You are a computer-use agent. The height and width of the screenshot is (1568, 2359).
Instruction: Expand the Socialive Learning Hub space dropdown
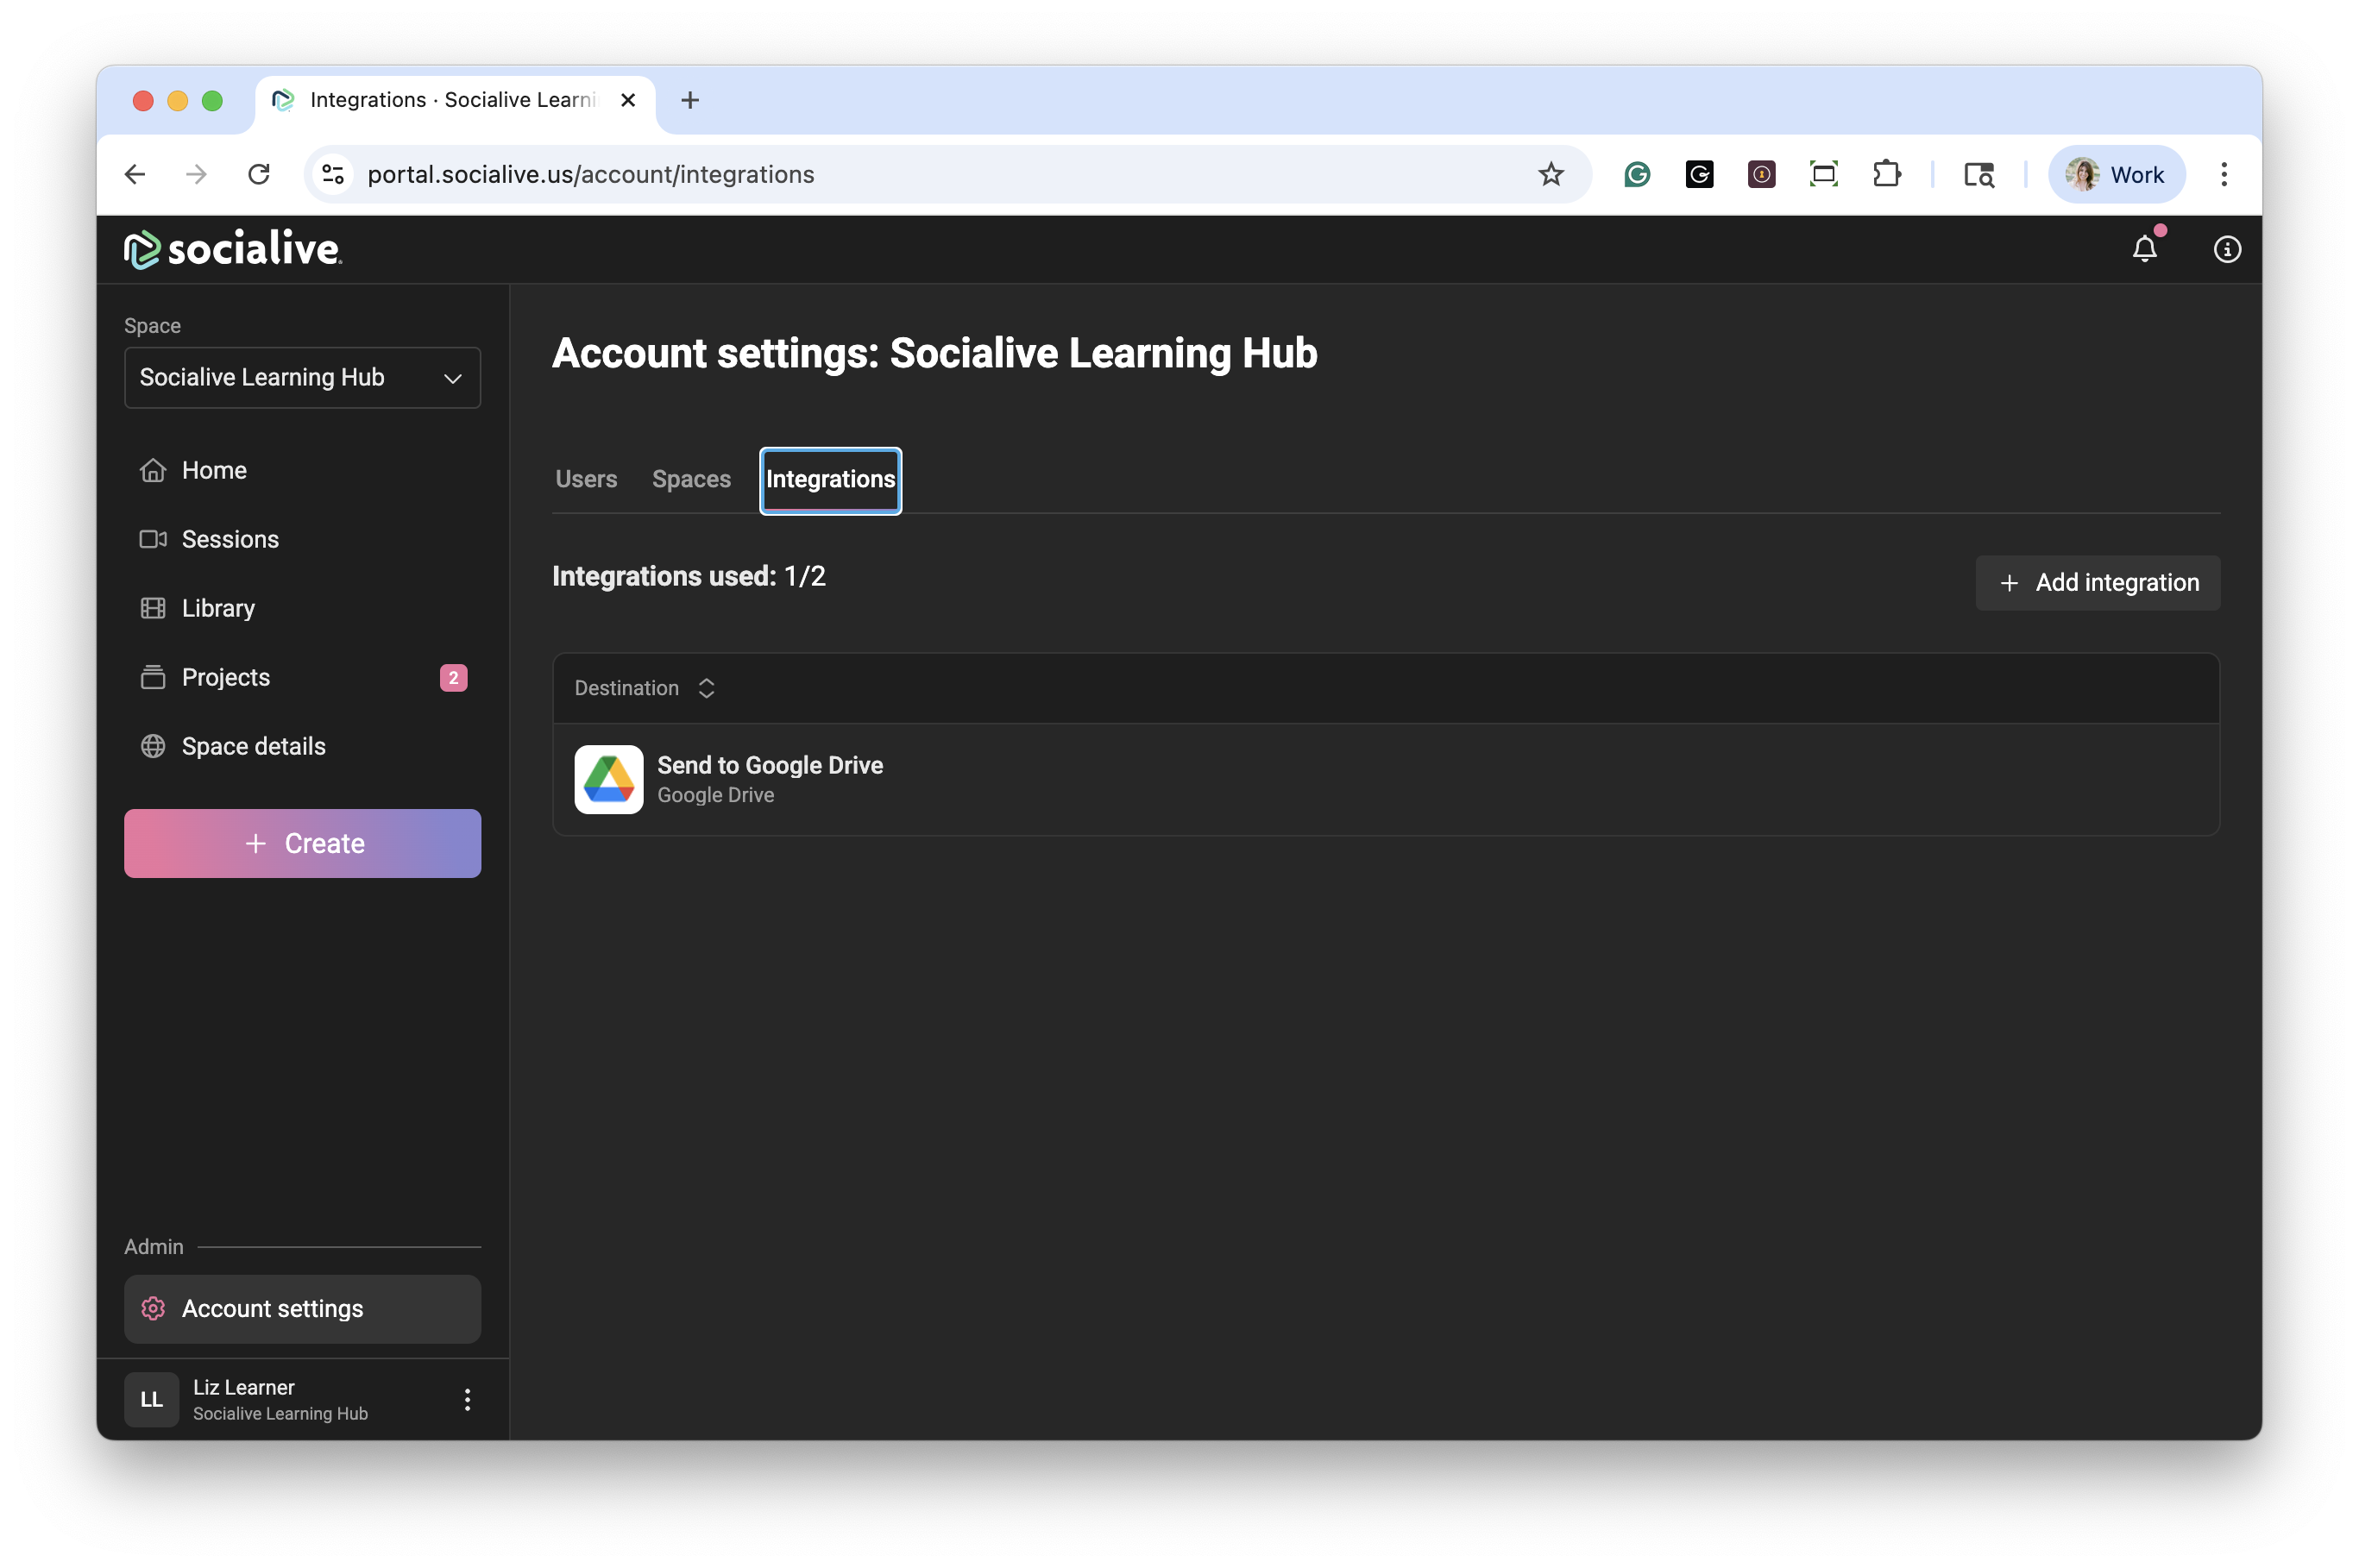point(301,377)
